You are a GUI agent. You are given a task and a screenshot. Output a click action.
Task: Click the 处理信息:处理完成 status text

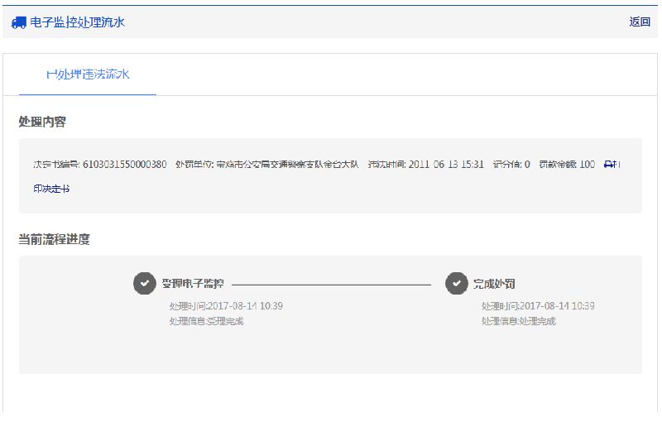[518, 321]
